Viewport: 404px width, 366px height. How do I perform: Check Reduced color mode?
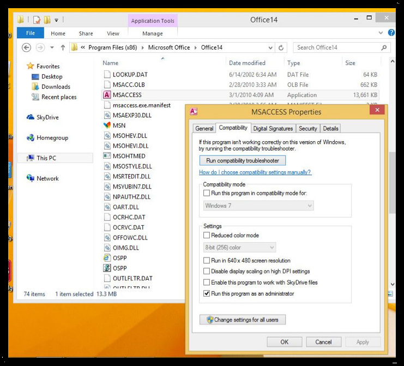click(207, 235)
